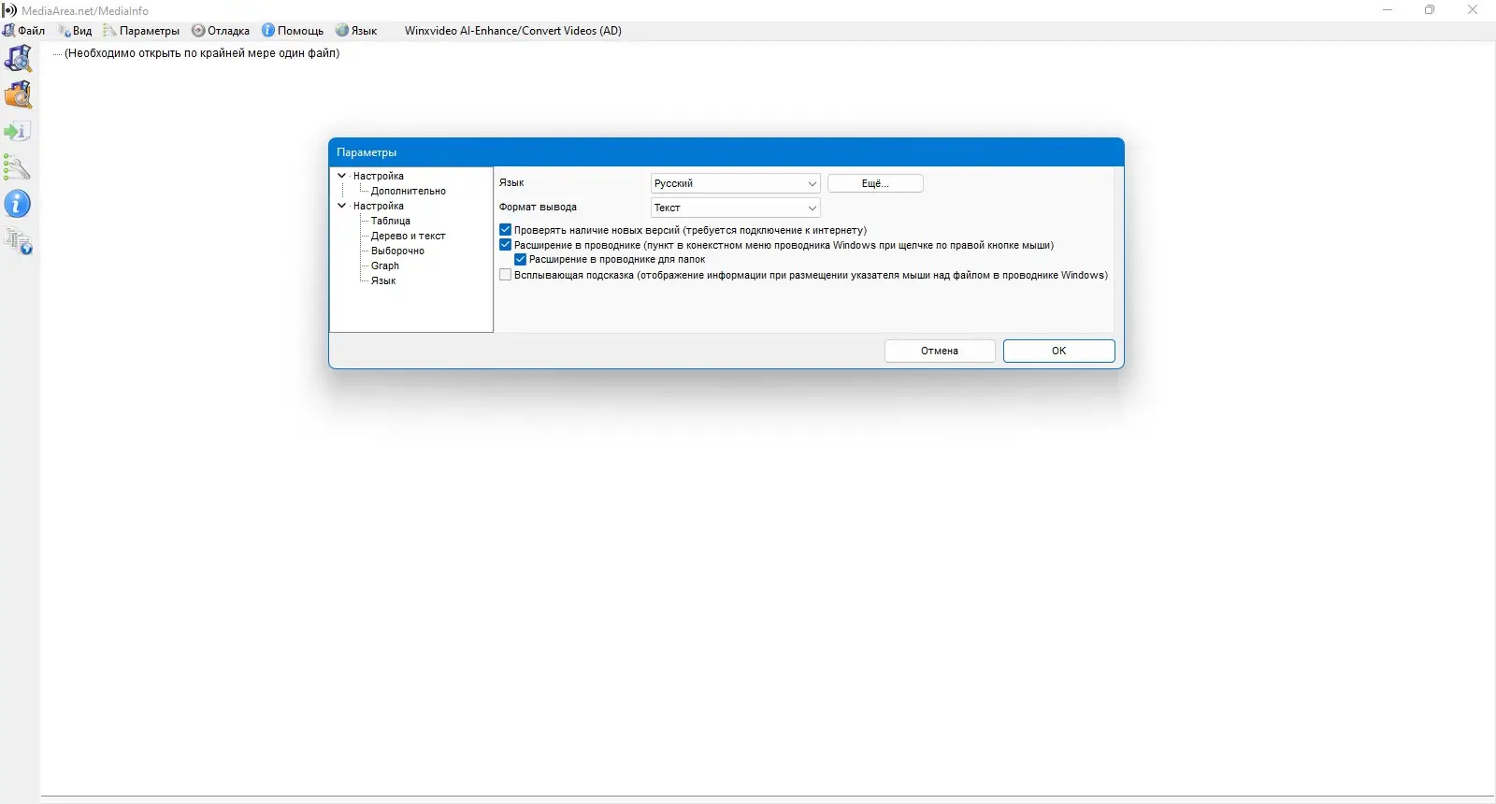Toggle 'Расширение в проводнике' context menu checkbox
This screenshot has height=804, width=1496.
[505, 245]
